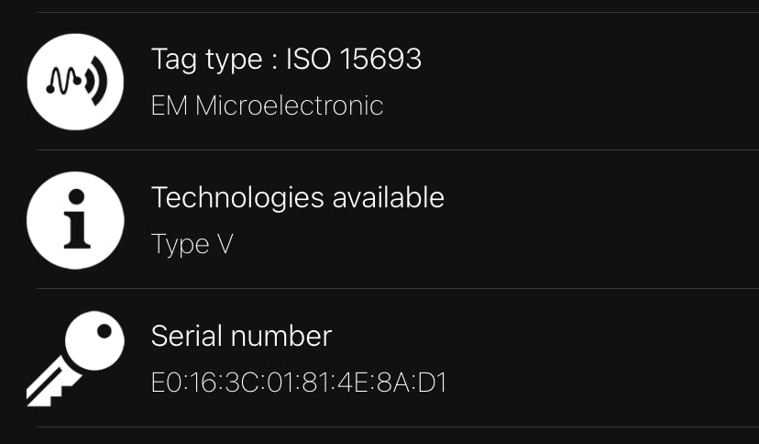Tap the NFC signal wave tag icon
The width and height of the screenshot is (759, 444).
click(x=75, y=82)
